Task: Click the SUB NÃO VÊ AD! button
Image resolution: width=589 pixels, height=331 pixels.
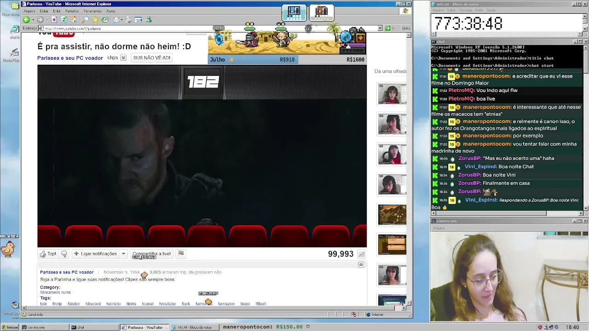Action: click(x=151, y=58)
